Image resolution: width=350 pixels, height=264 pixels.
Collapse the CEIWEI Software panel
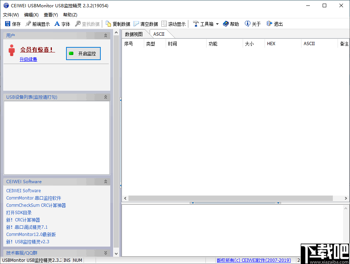(105, 181)
